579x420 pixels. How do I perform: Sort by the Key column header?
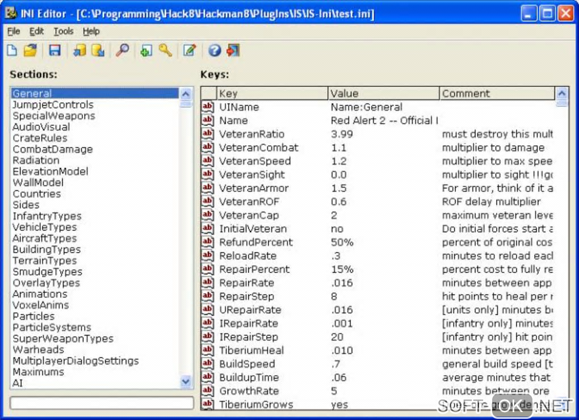272,94
